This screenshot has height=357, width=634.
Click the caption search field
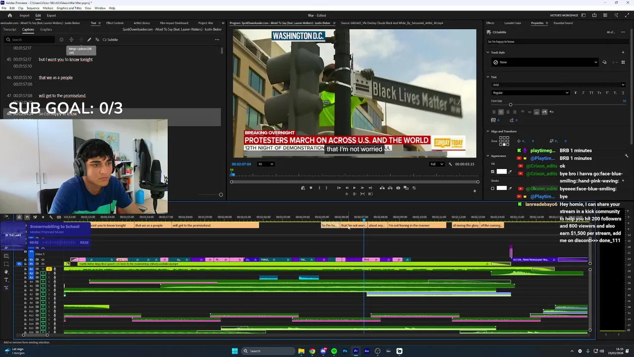click(30, 40)
